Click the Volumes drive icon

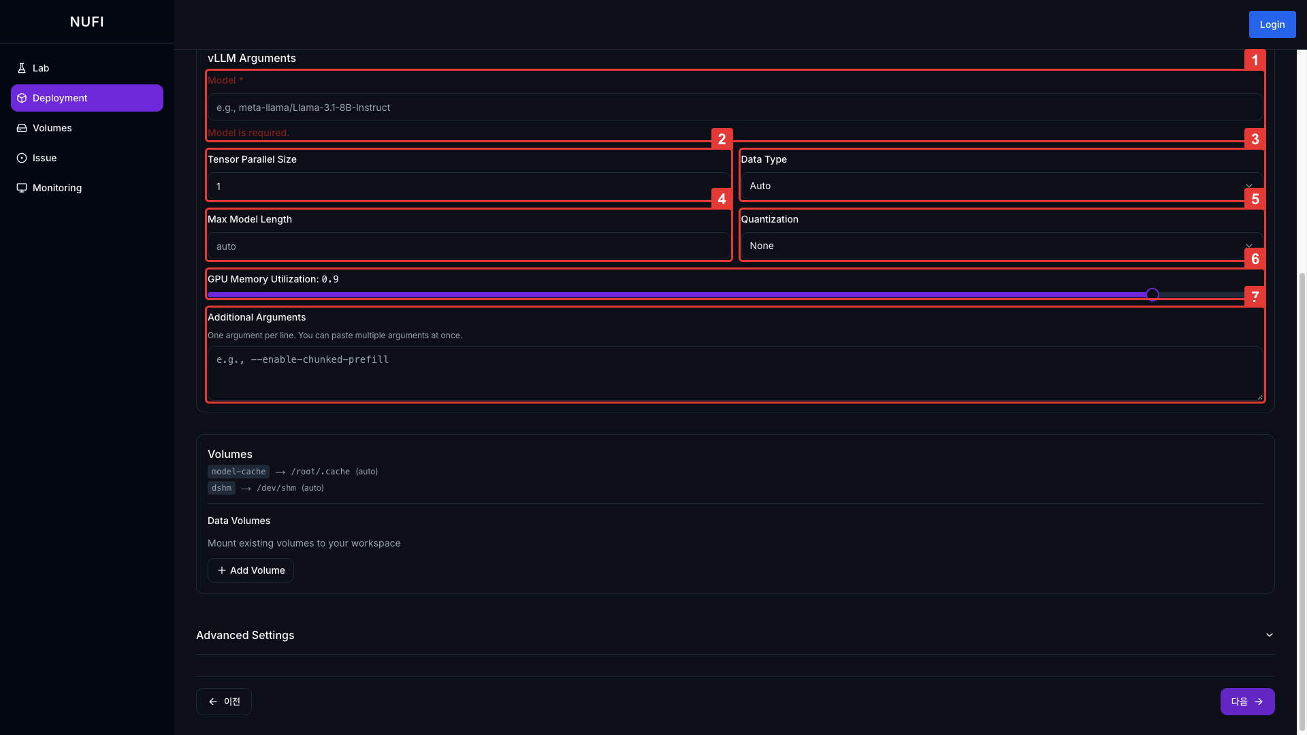(x=22, y=128)
